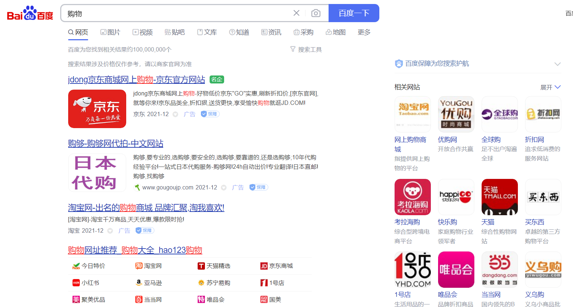573x307 pixels.
Task: Select the 网页 tab
Action: pyautogui.click(x=78, y=32)
